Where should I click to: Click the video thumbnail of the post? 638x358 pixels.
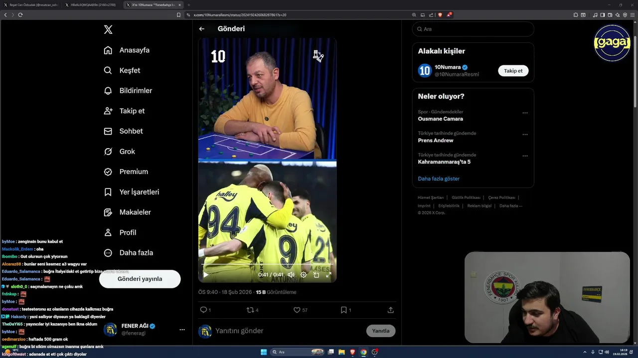pos(267,160)
